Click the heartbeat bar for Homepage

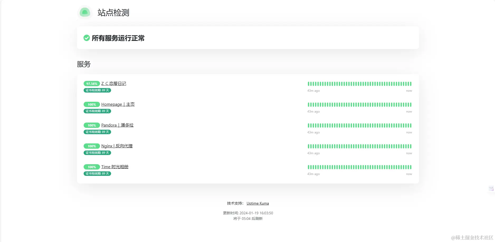point(360,105)
